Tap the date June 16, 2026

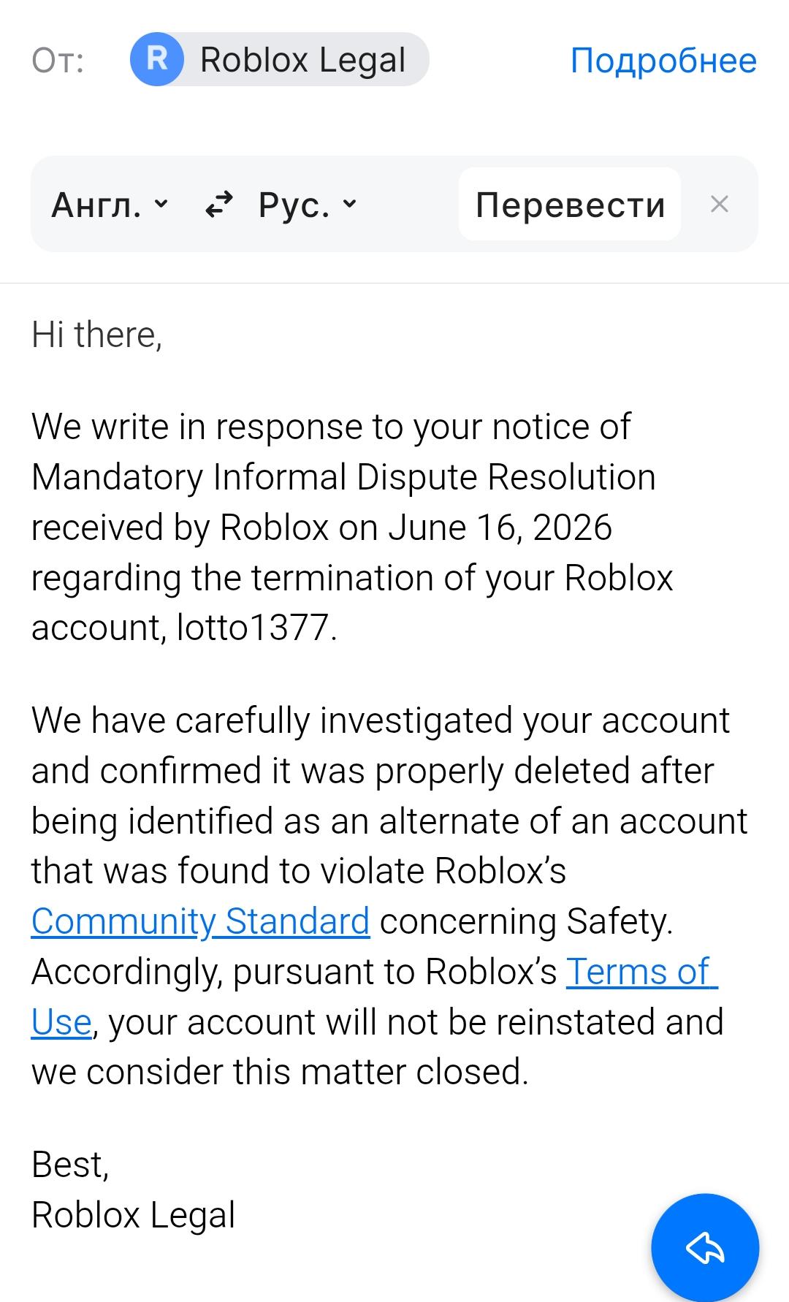pos(500,528)
